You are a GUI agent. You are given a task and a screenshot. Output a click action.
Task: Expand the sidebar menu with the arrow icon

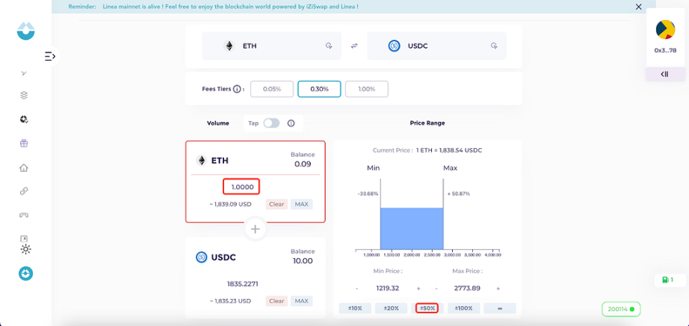[50, 56]
